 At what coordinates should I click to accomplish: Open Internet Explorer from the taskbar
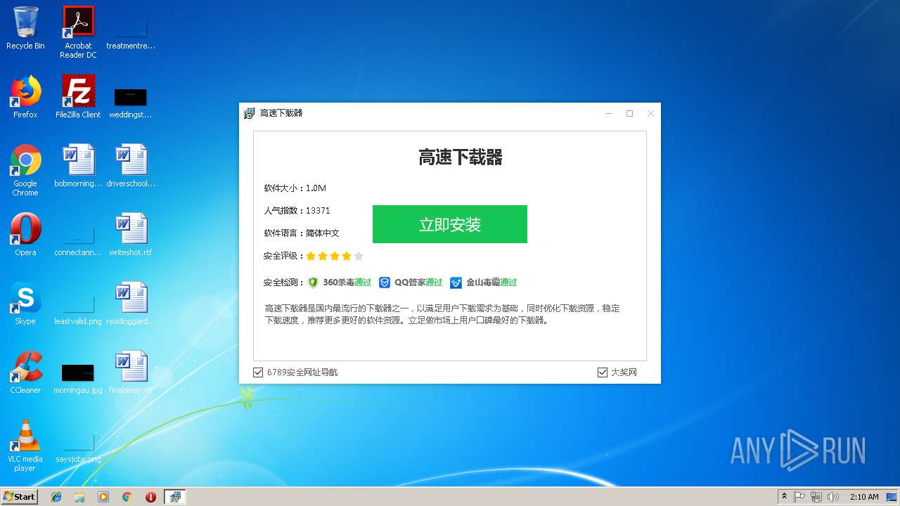[x=56, y=497]
